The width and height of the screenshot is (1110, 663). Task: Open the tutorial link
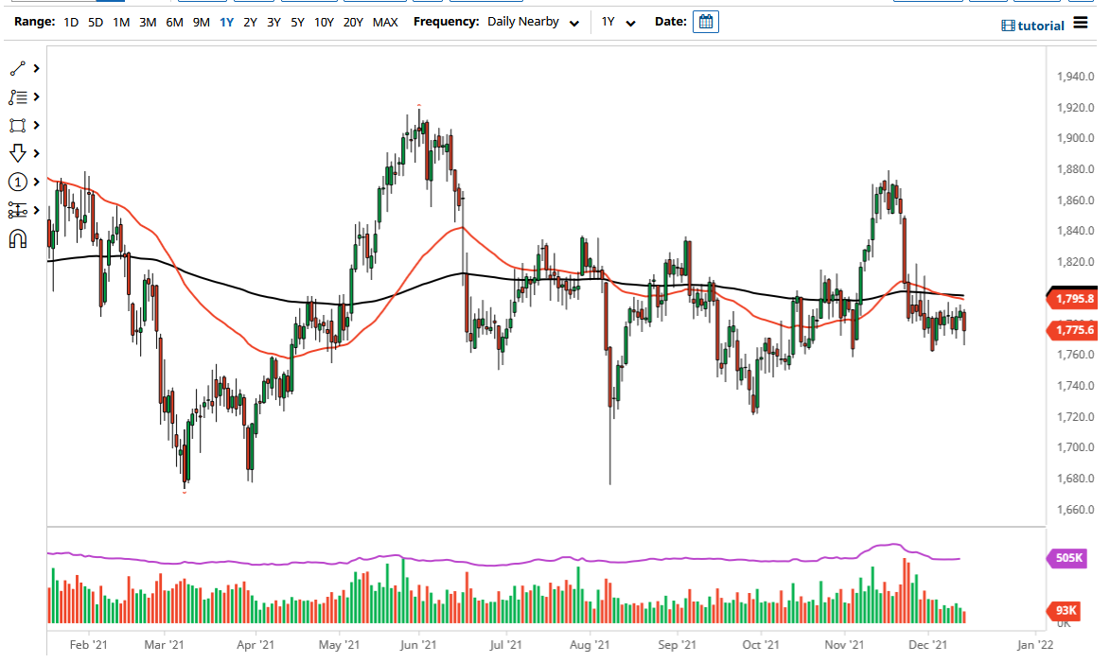pos(1041,26)
